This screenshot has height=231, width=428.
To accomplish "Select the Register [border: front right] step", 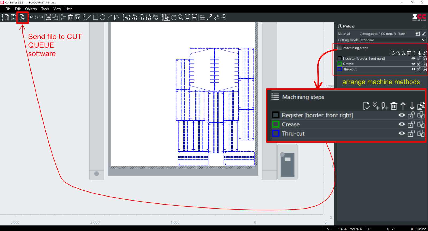I will [x=364, y=59].
